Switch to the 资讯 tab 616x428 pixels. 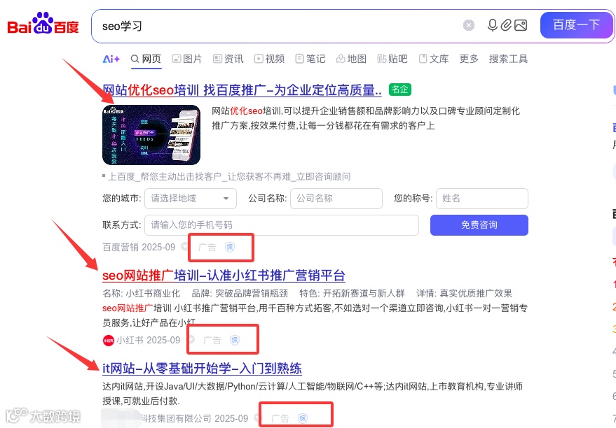tap(228, 59)
